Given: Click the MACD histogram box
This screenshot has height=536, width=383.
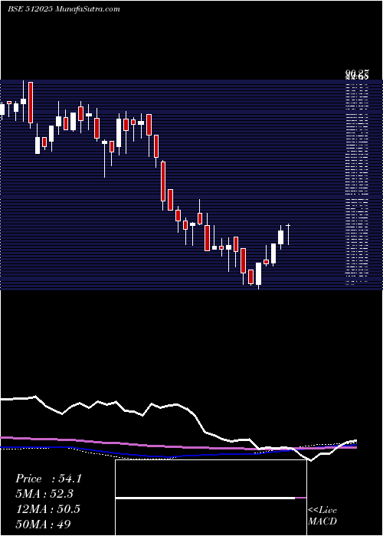Looking at the screenshot, I should coord(211,498).
